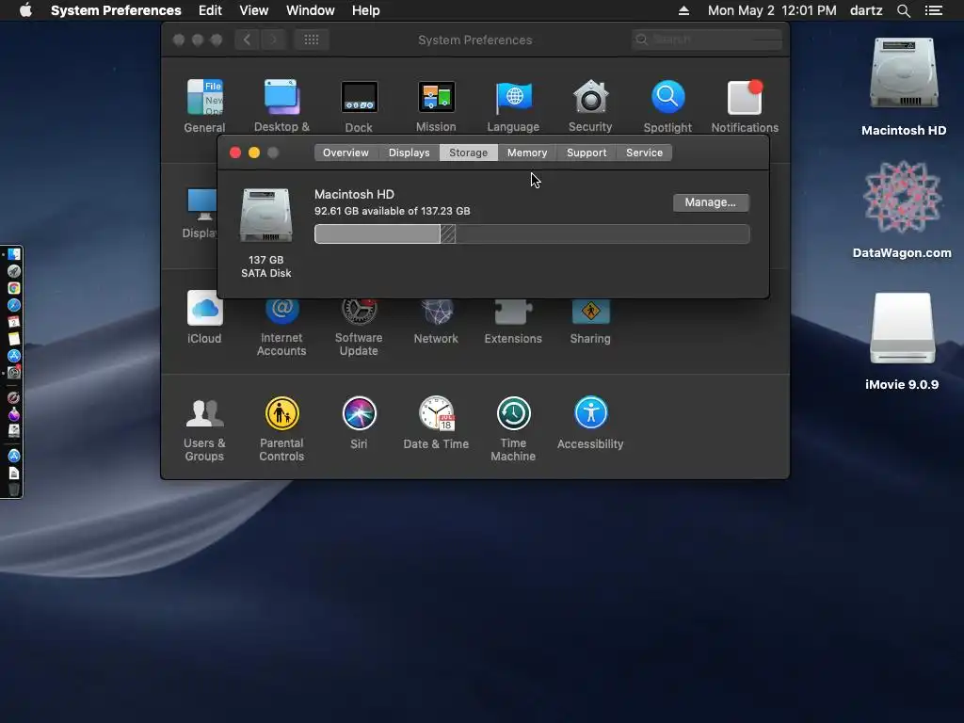Screen dimensions: 964x723
Task: Open the Dock preferences pane
Action: (359, 105)
